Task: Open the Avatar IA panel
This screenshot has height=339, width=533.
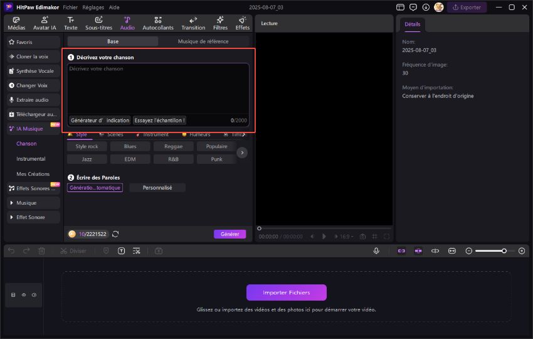Action: click(45, 23)
